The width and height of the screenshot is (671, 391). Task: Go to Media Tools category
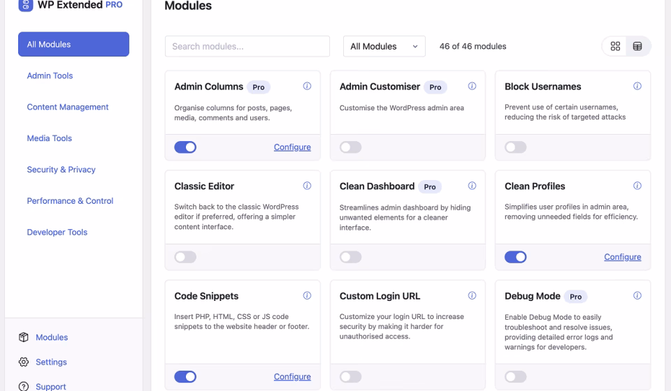click(x=49, y=138)
